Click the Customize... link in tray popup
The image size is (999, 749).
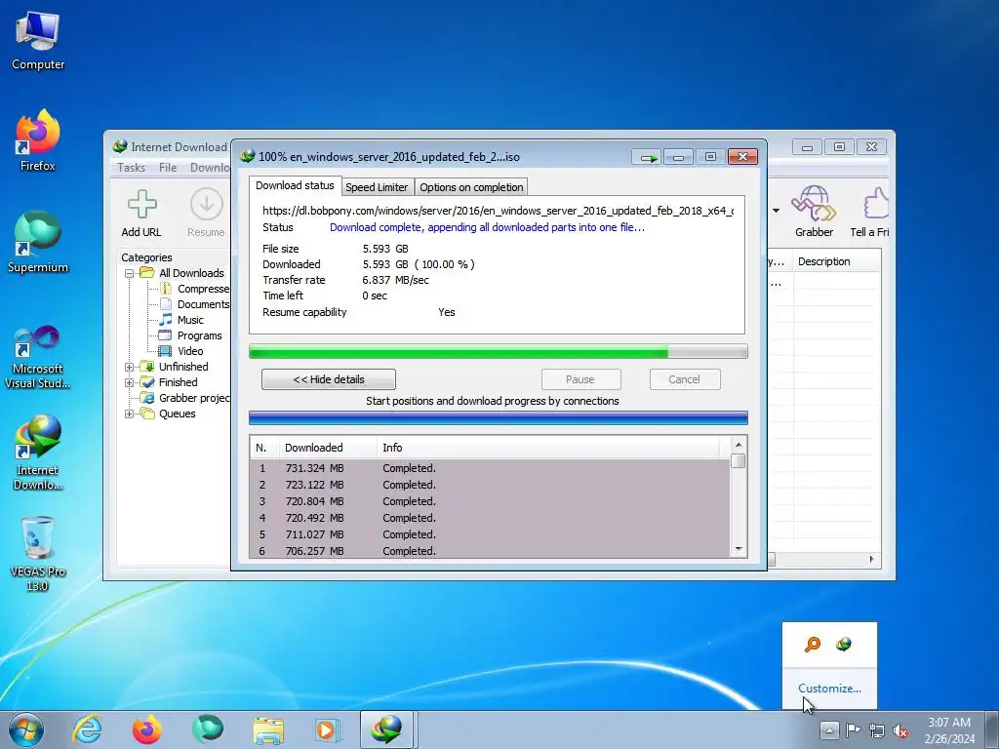point(829,689)
